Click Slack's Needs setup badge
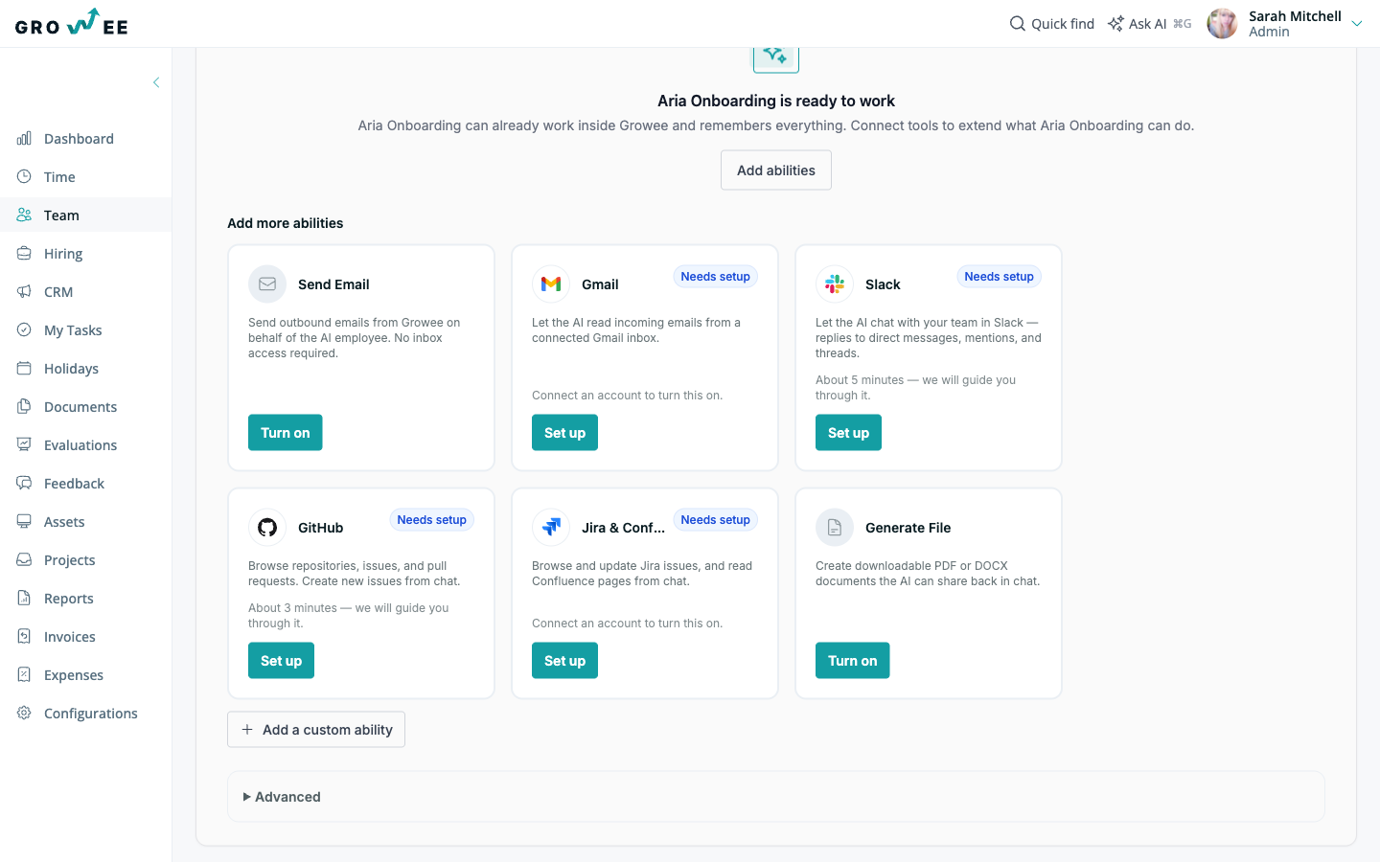1380x862 pixels. (1000, 277)
